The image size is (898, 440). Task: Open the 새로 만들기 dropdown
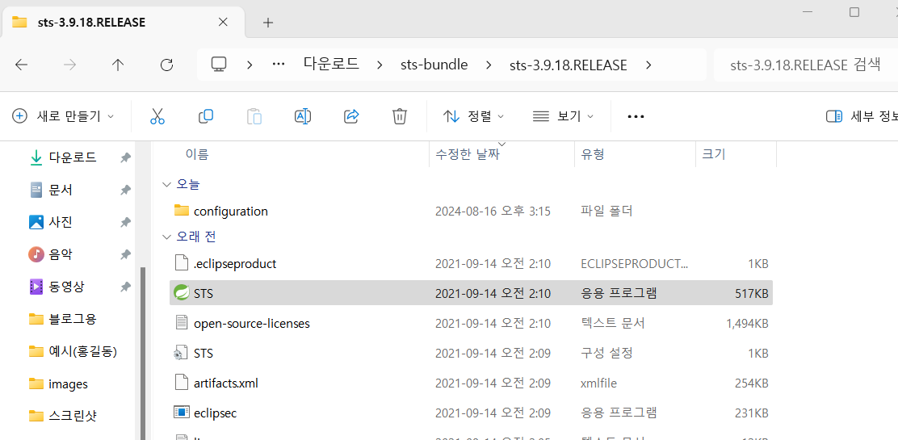tap(63, 116)
